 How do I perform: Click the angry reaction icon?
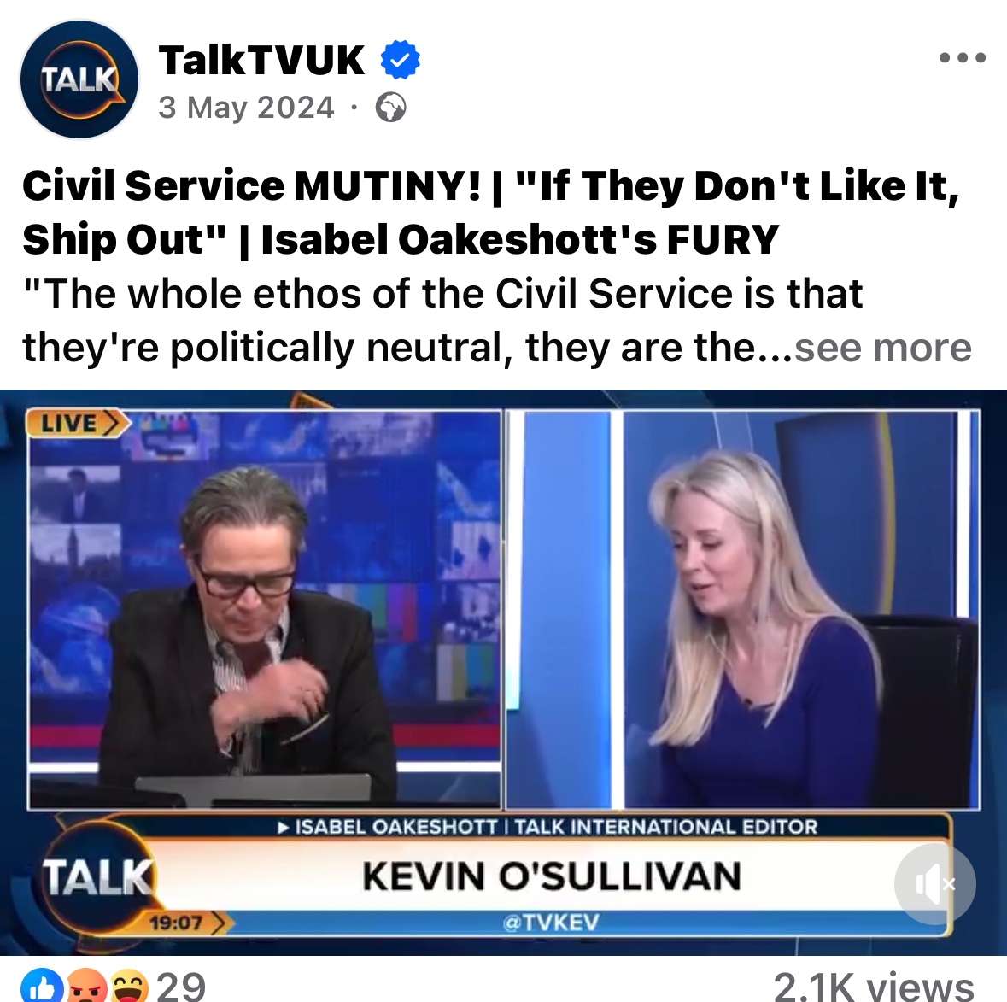85,986
